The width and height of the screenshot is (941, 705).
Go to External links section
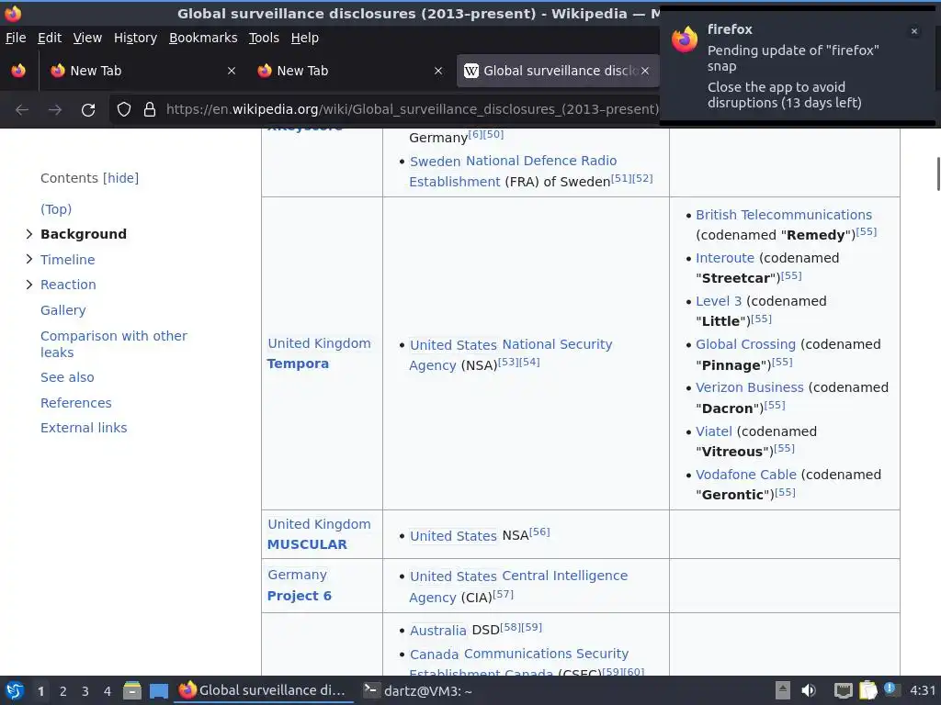(84, 428)
